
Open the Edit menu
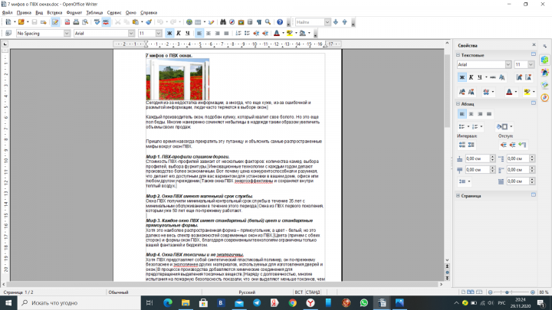[x=24, y=13]
